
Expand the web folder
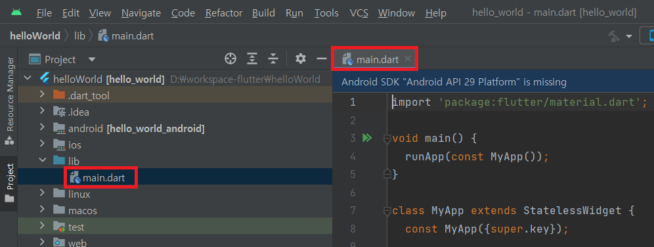click(42, 242)
